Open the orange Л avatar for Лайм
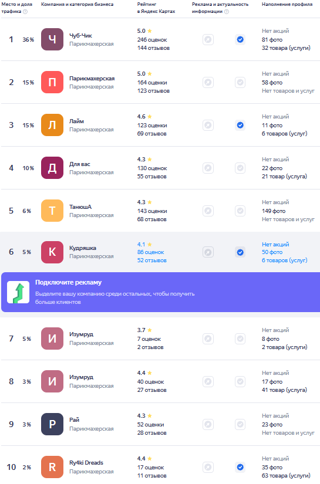 click(52, 125)
